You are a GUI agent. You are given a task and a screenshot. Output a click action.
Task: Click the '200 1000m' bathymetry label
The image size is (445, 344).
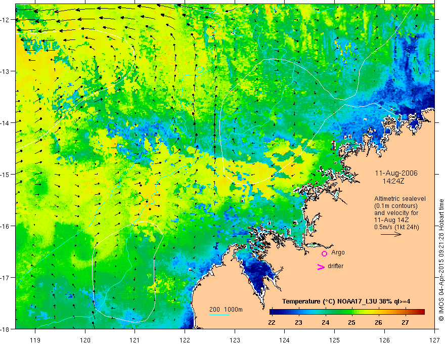pyautogui.click(x=226, y=310)
